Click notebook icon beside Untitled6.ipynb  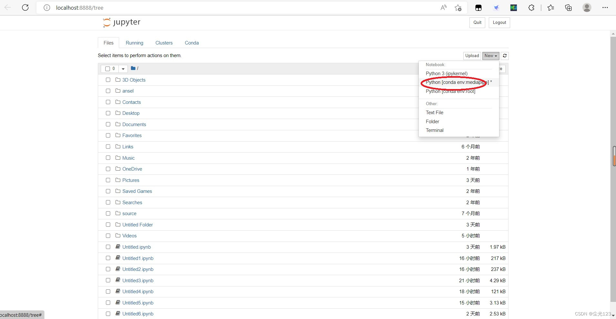point(118,314)
